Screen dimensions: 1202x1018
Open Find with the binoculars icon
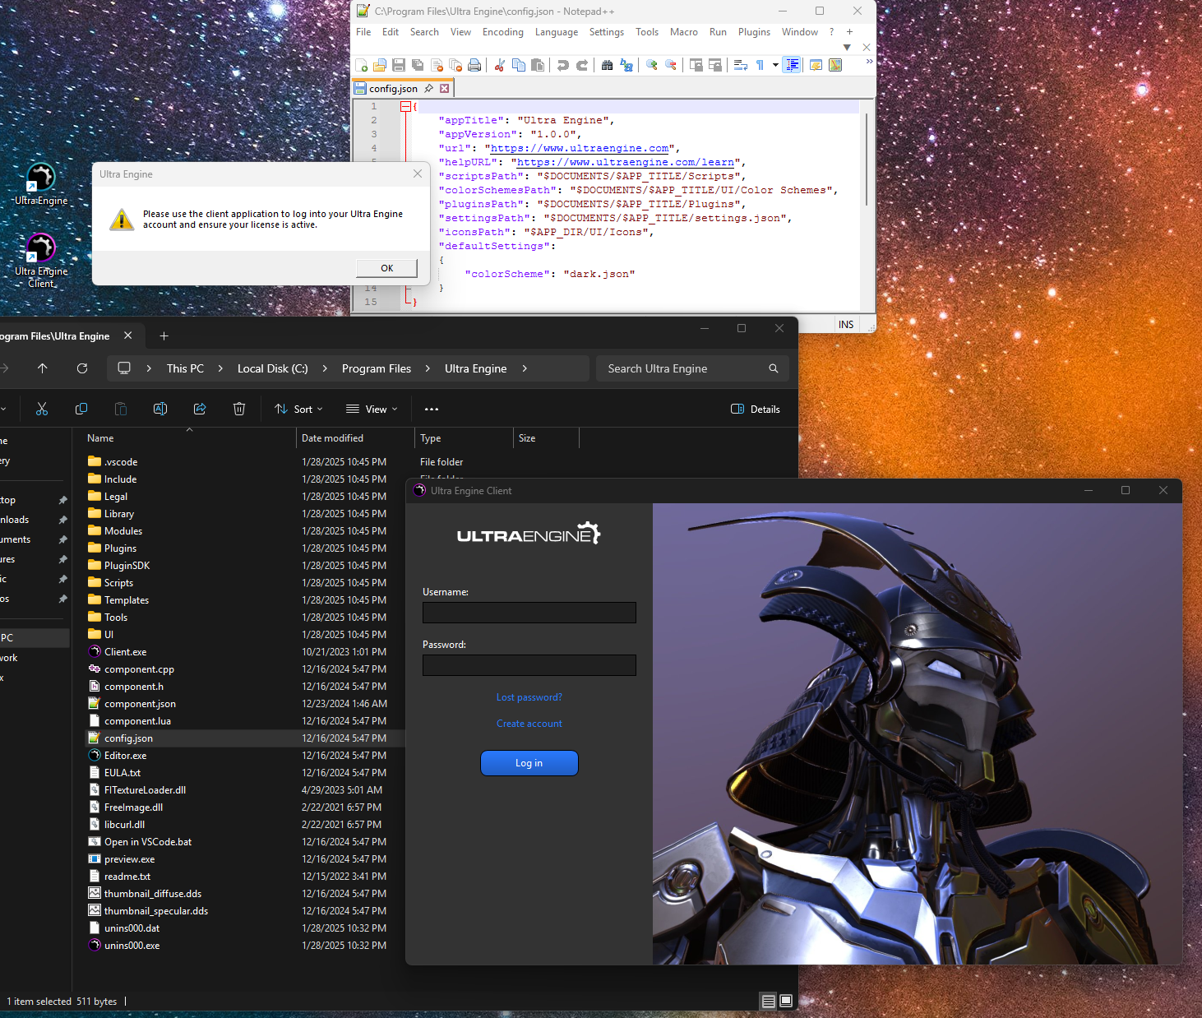607,65
